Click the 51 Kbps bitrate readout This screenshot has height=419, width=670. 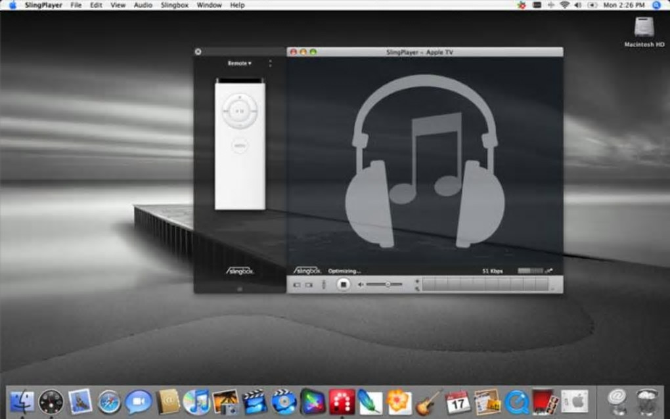493,271
